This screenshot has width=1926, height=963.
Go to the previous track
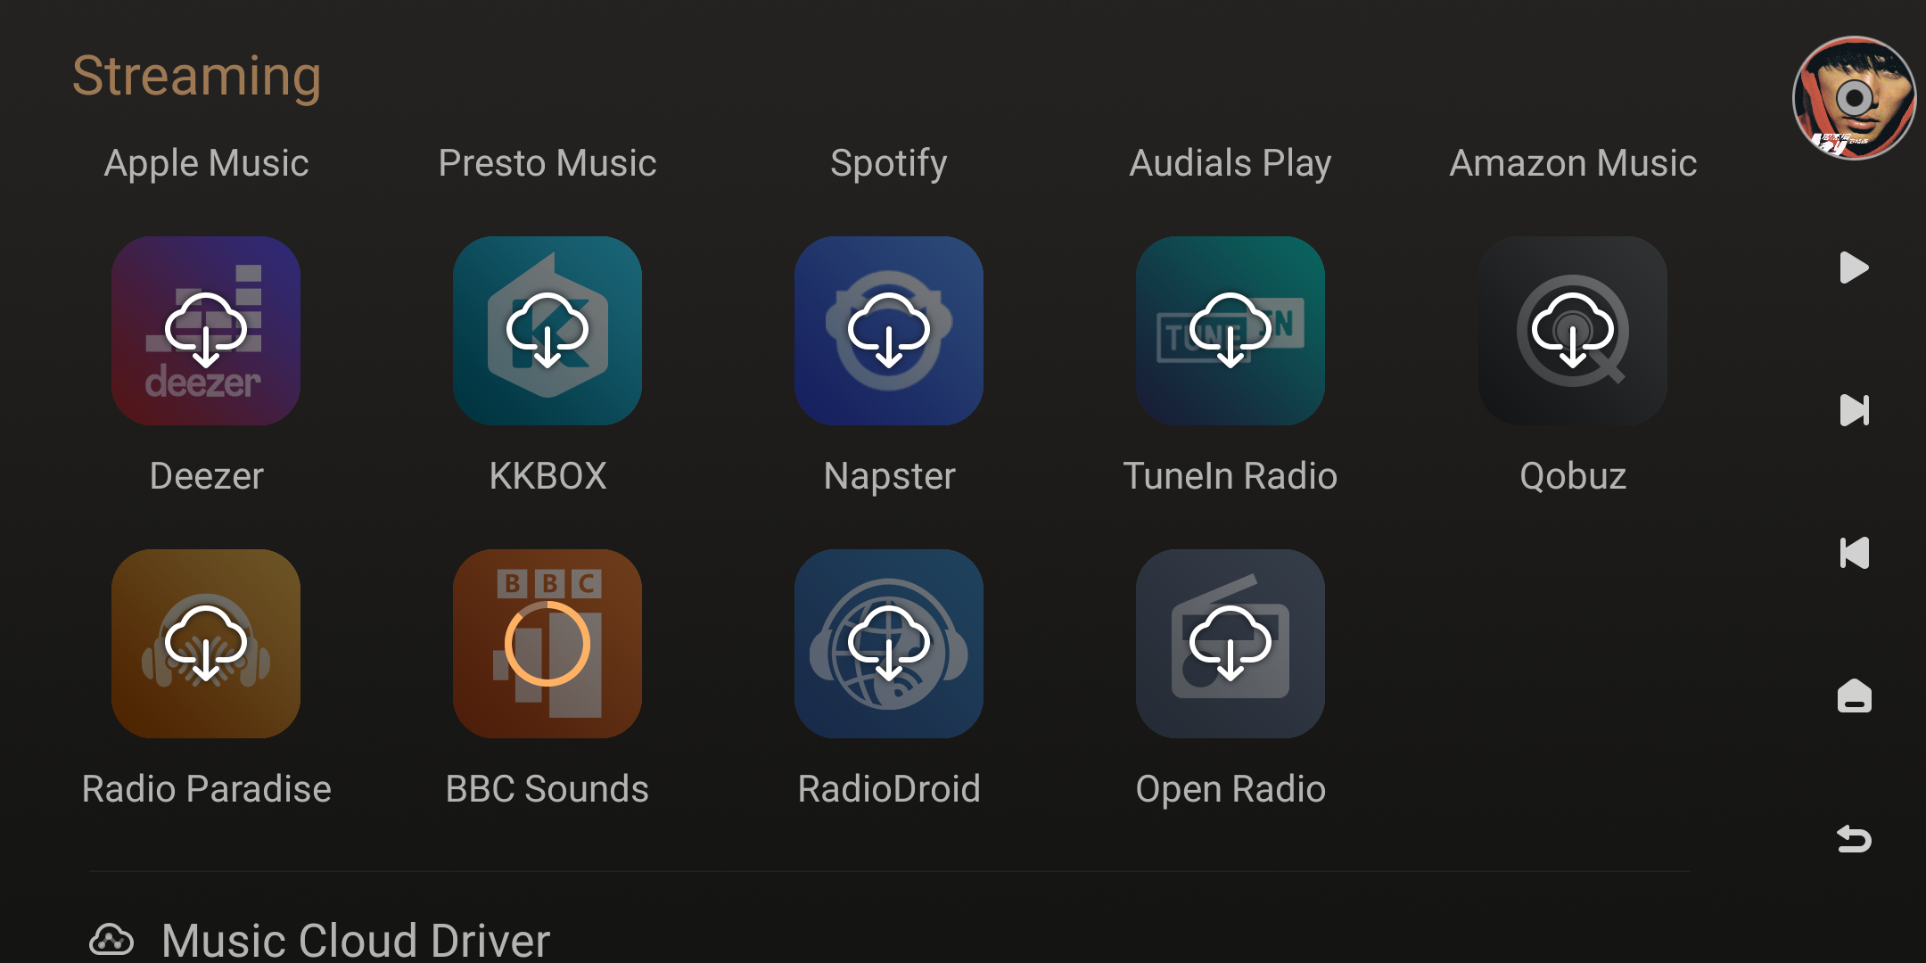click(x=1855, y=553)
